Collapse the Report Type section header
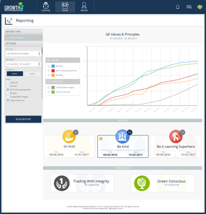The height and width of the screenshot is (214, 206). [x=23, y=32]
